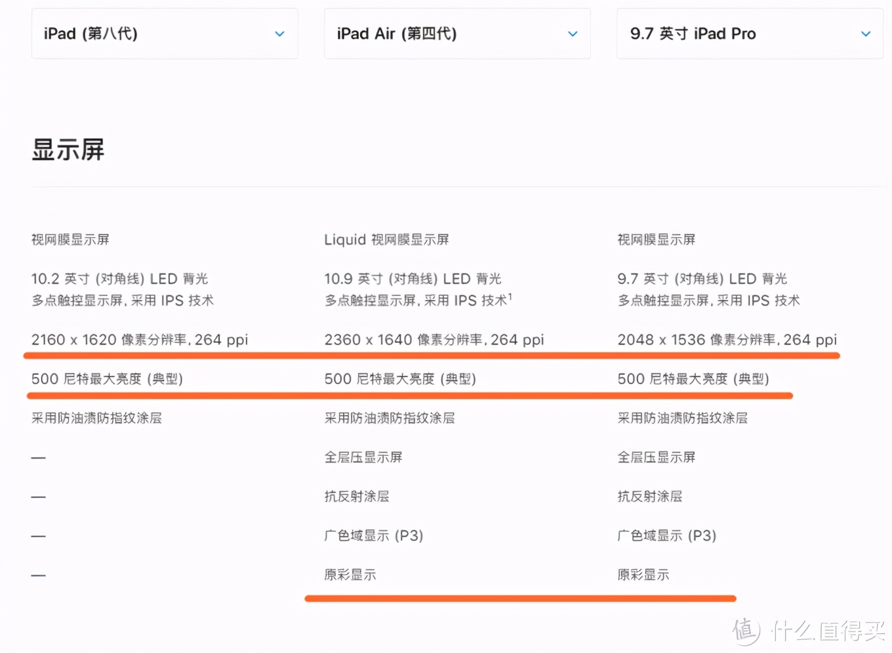Open the 9.7 英寸 iPad Pro model selector
Viewport: 892px width, 653px height.
(x=749, y=33)
